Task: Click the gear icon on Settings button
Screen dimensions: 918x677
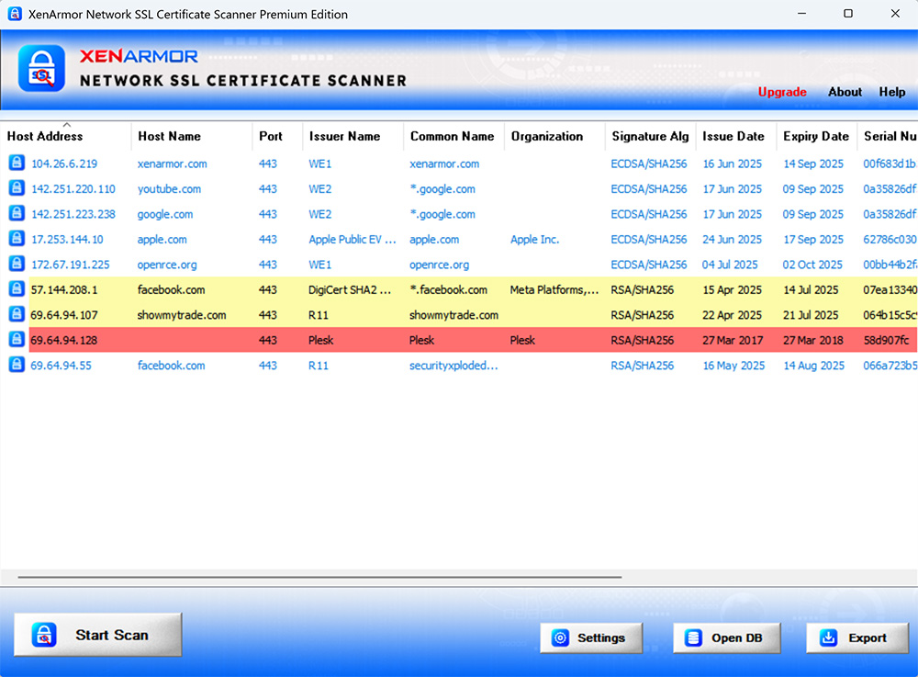Action: pos(560,638)
